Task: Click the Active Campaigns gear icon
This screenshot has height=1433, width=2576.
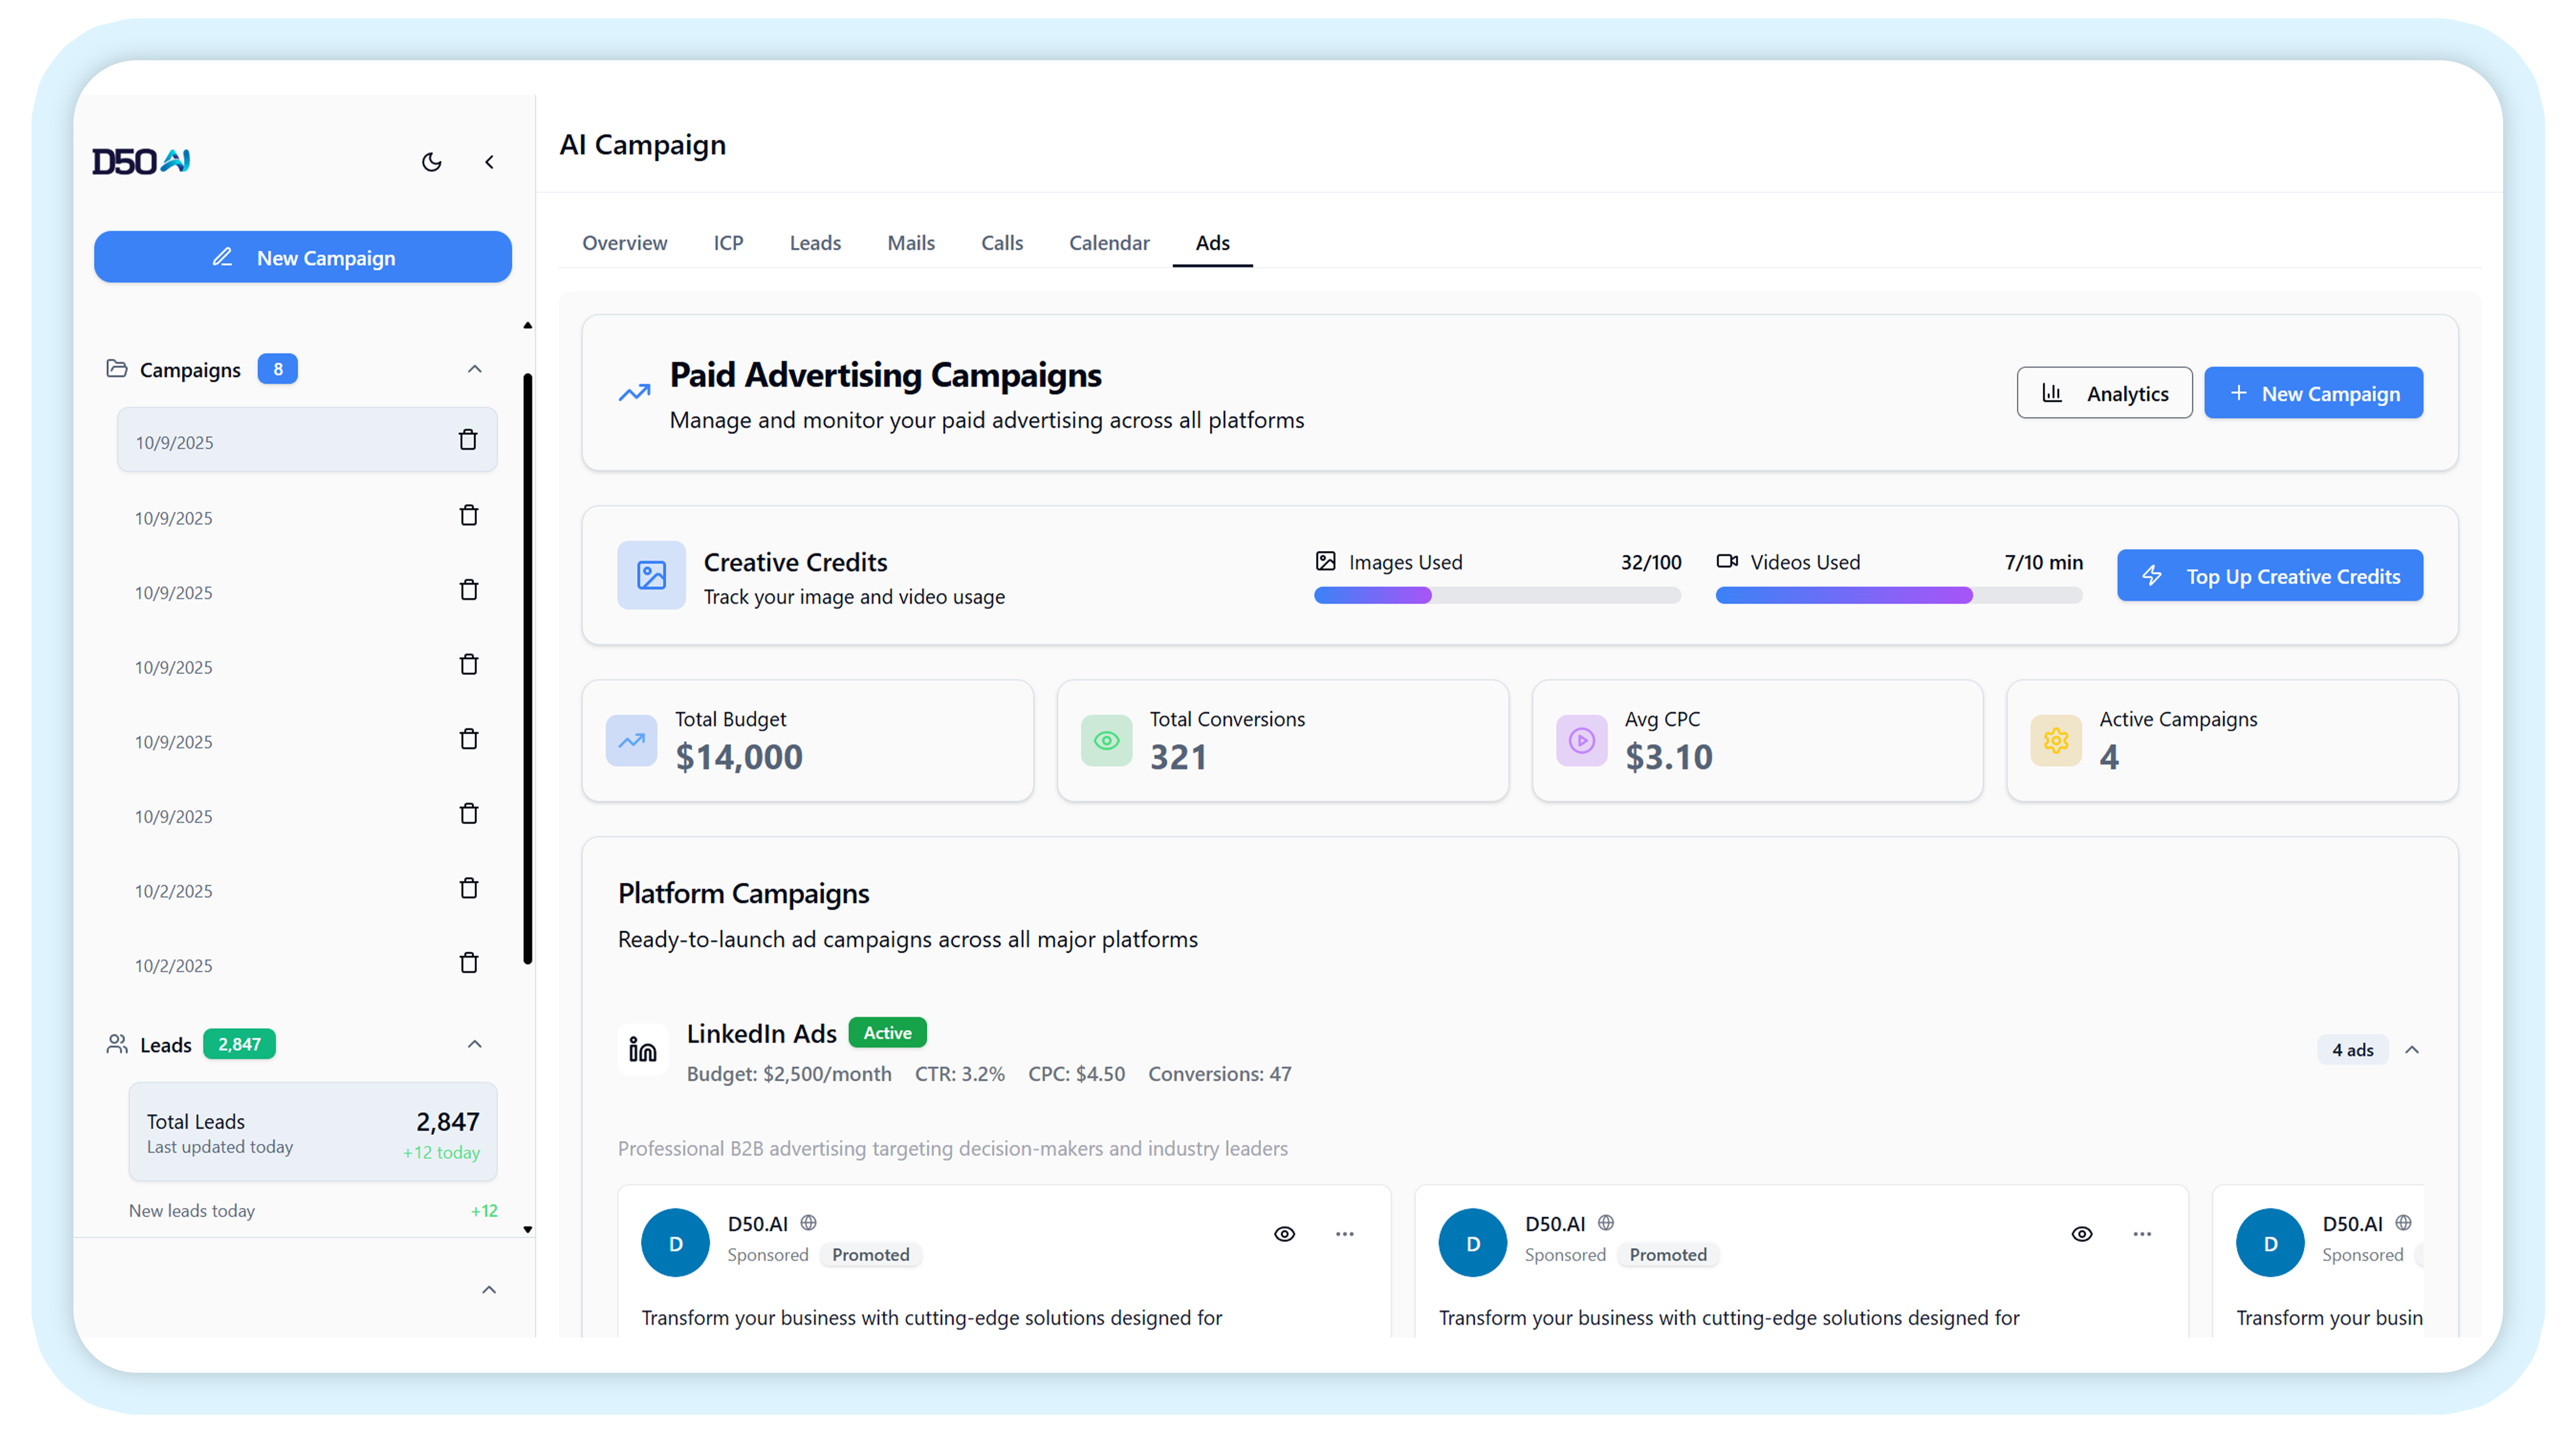Action: (x=2056, y=740)
